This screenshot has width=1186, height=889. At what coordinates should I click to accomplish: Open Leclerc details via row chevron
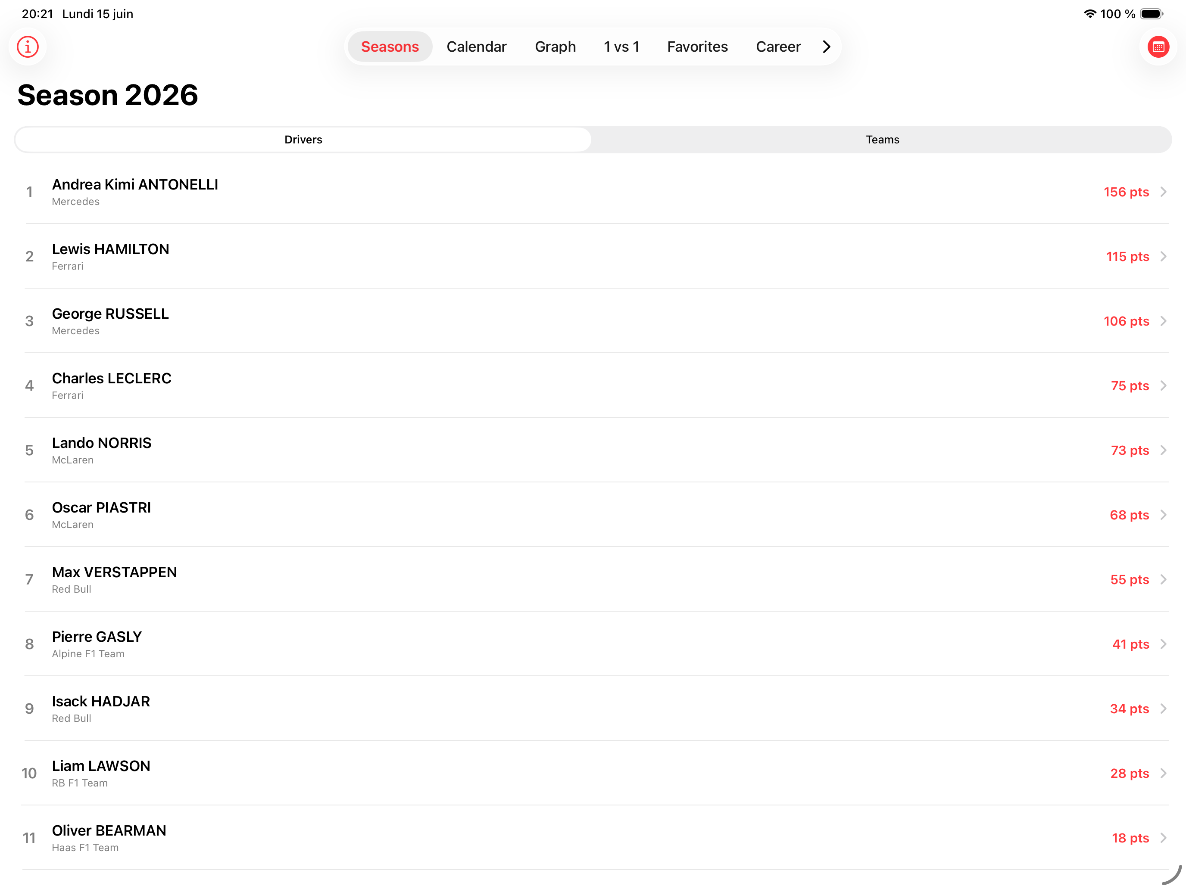tap(1164, 386)
